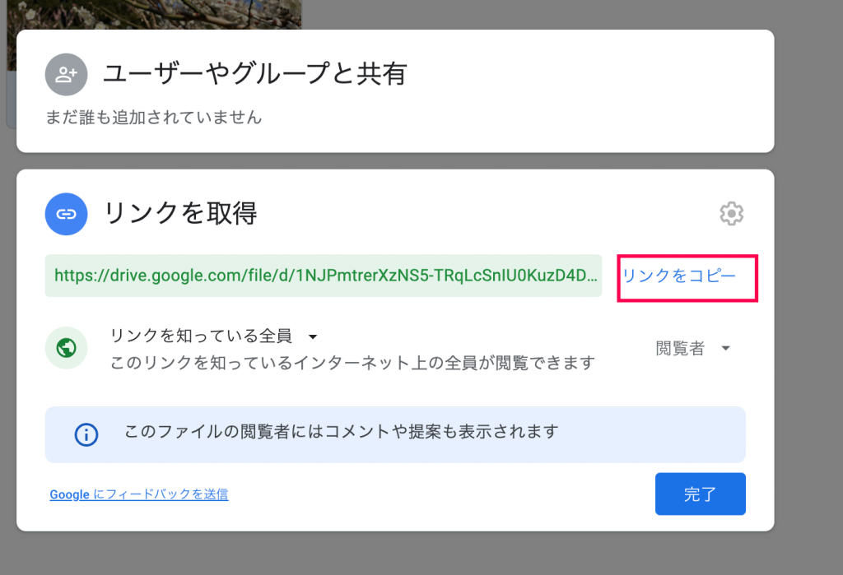Click the green globe icon for link access

66,348
